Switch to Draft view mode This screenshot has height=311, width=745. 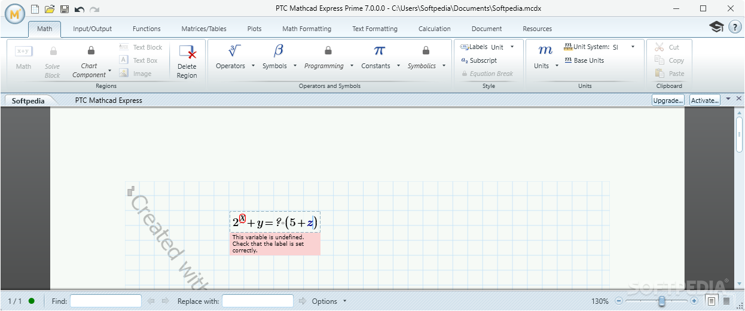tap(726, 301)
